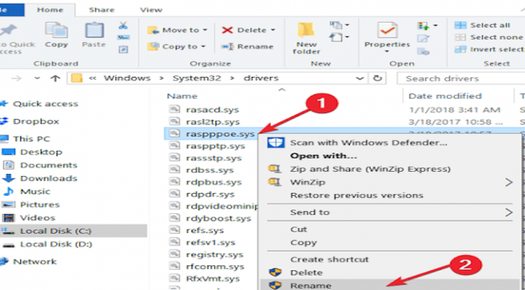Open Properties with the checkmark icon
525x290 pixels.
pos(387,30)
